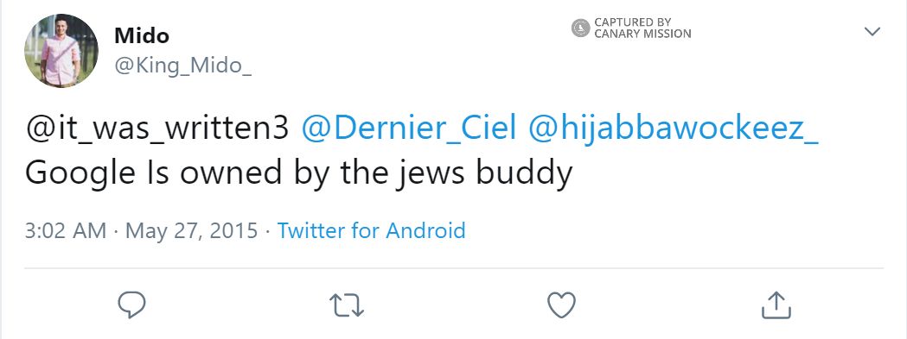
Task: Click the divider line above action icons
Action: coord(453,268)
